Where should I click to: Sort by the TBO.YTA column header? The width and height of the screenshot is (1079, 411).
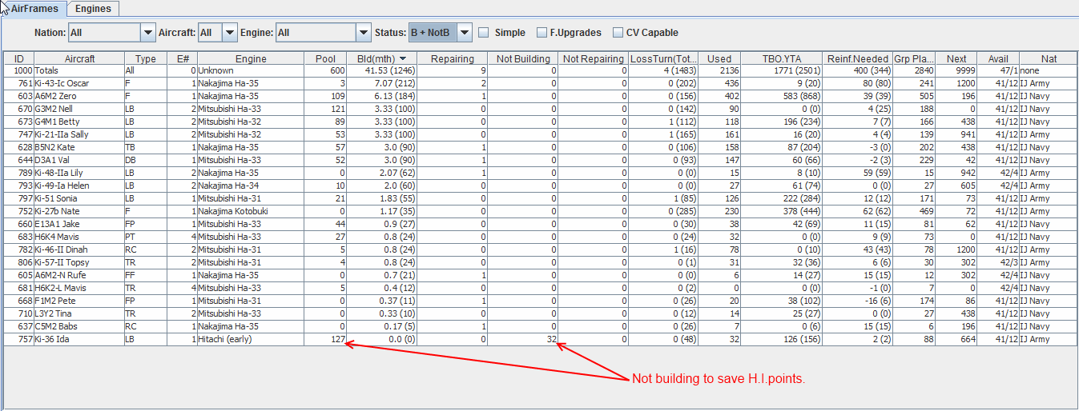click(x=782, y=58)
